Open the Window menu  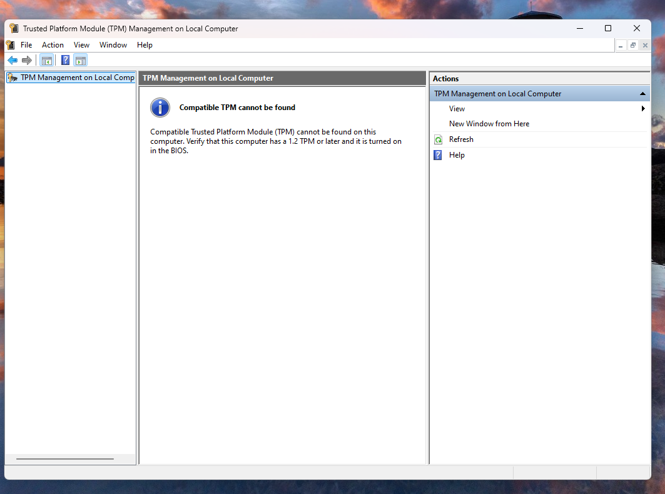(113, 45)
